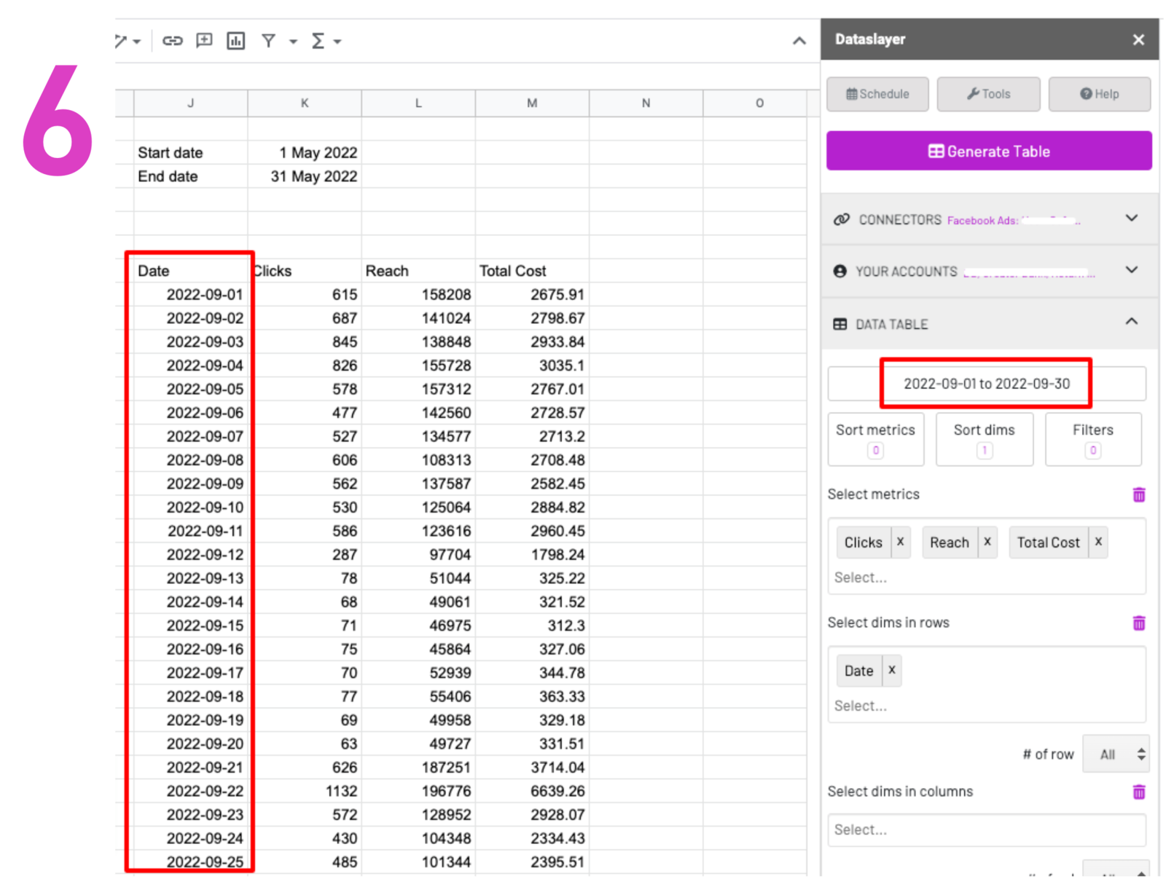Collapse the Connectors section
1166x879 pixels.
point(1132,218)
